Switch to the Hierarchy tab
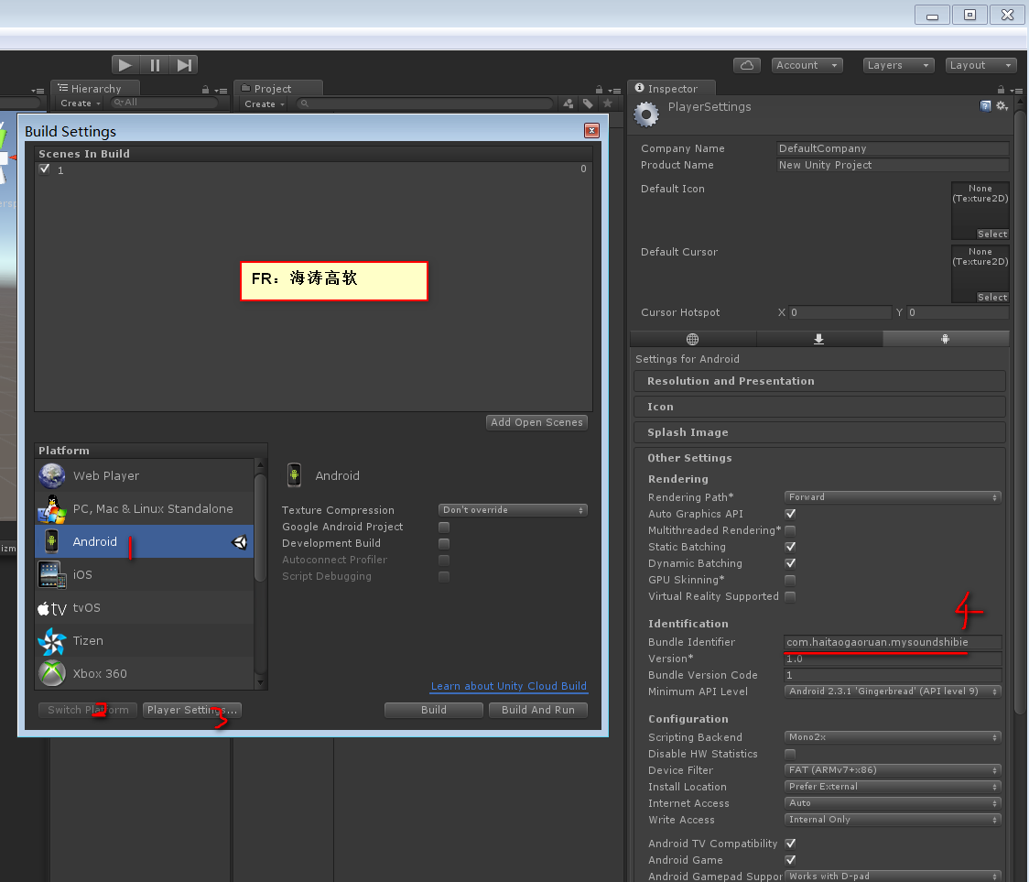This screenshot has width=1029, height=882. pyautogui.click(x=95, y=89)
